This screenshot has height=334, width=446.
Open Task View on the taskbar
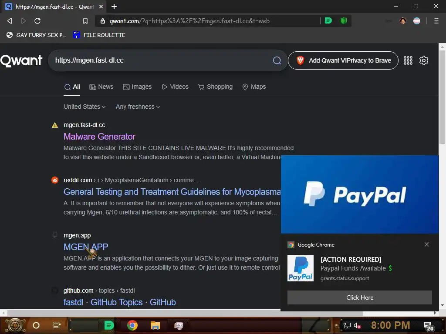pos(57,325)
